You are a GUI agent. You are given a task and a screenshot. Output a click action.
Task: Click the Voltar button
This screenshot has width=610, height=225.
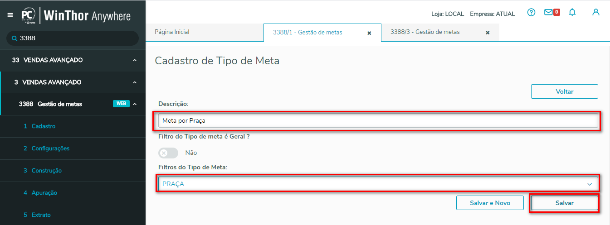point(564,91)
